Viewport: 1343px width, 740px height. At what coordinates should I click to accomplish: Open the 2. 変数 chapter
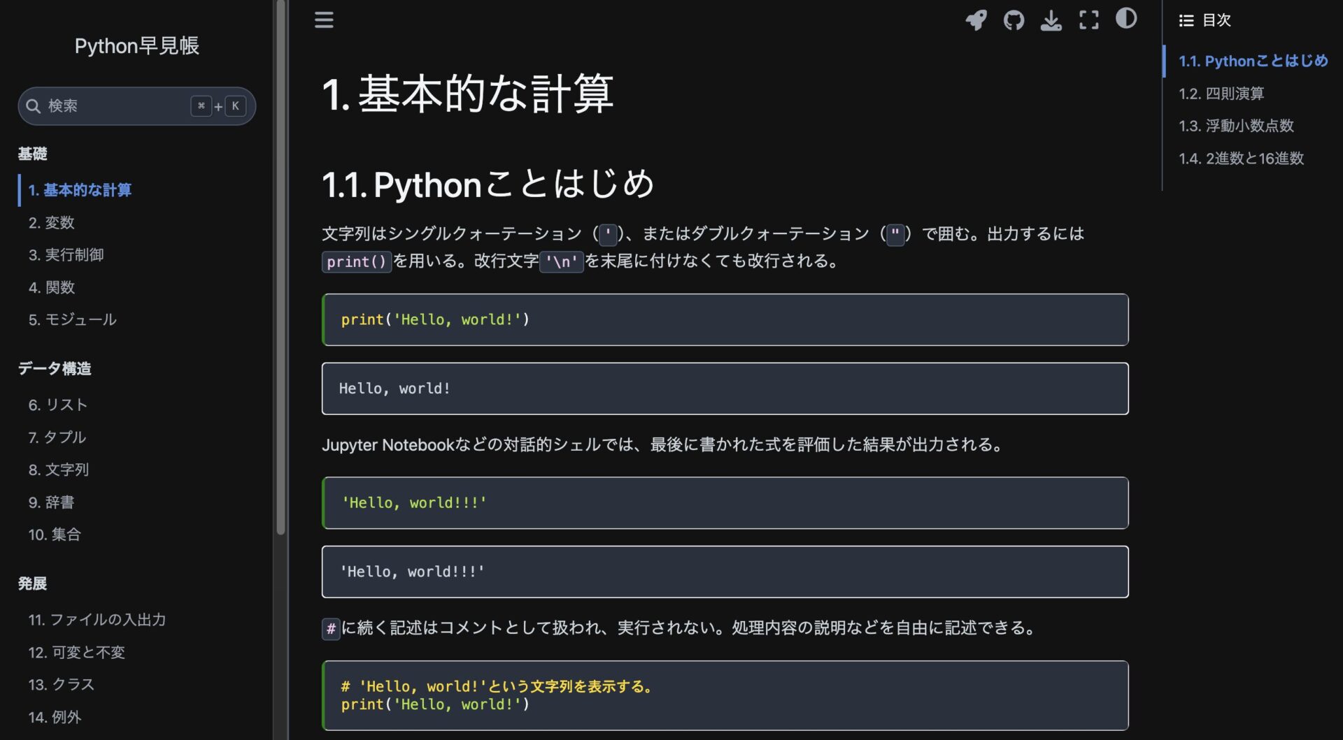pyautogui.click(x=54, y=222)
